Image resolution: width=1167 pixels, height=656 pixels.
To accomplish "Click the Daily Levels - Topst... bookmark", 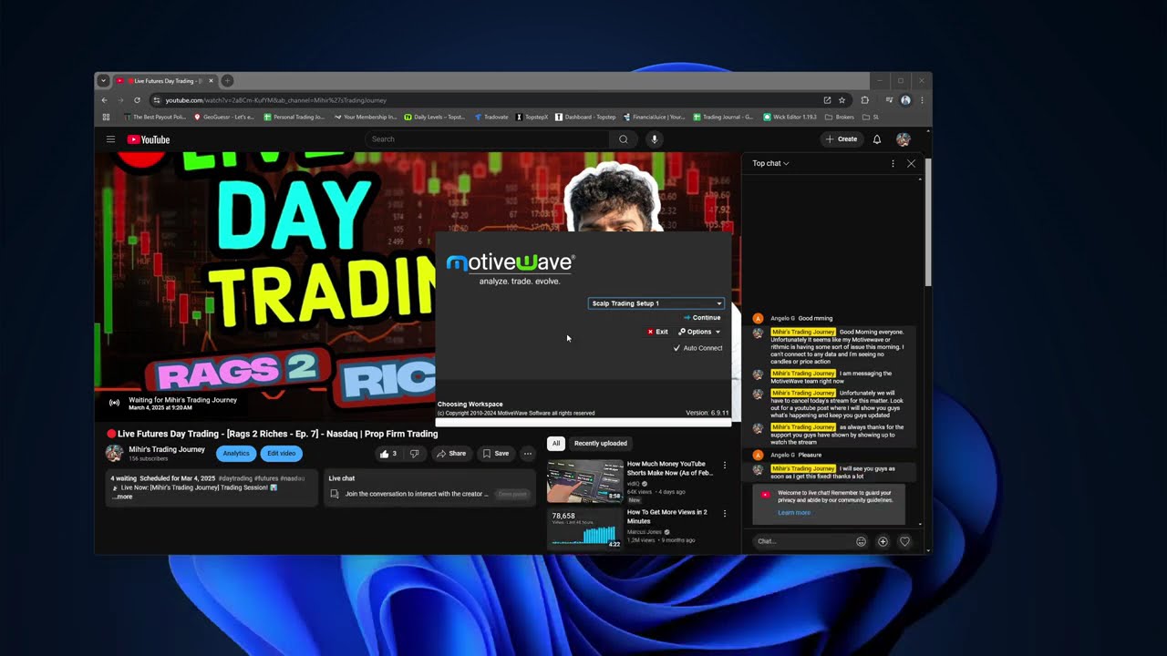I will coord(434,117).
